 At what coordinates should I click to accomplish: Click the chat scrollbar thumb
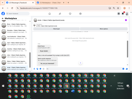[128, 49]
